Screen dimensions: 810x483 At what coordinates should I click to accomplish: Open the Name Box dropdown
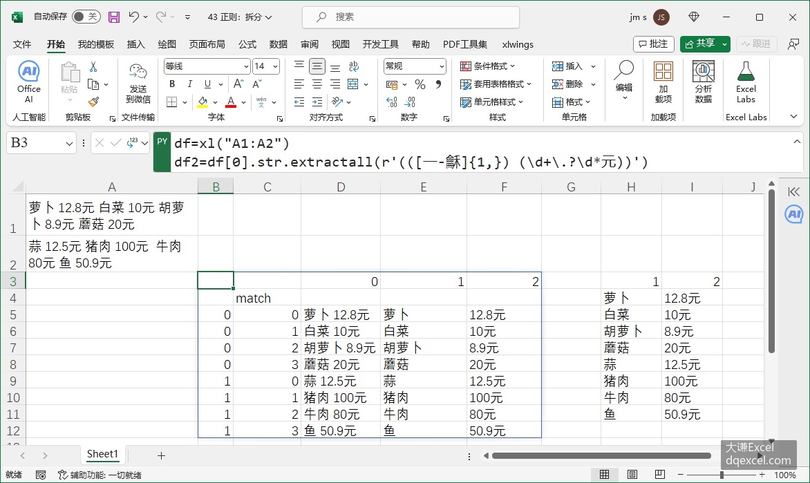(x=69, y=143)
